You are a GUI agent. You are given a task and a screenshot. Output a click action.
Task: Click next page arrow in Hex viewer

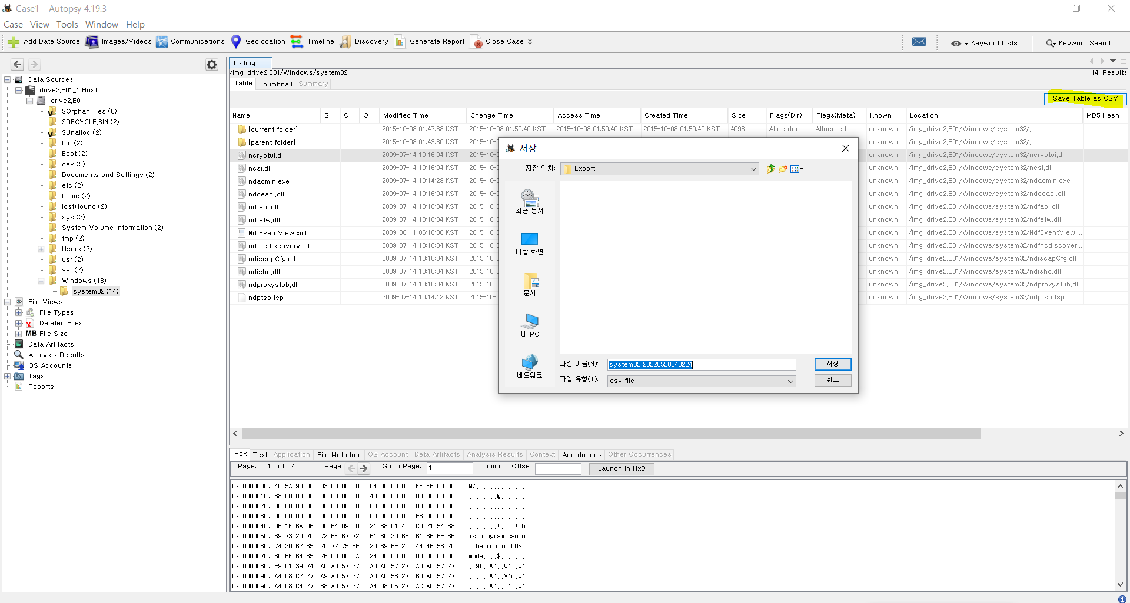coord(364,469)
